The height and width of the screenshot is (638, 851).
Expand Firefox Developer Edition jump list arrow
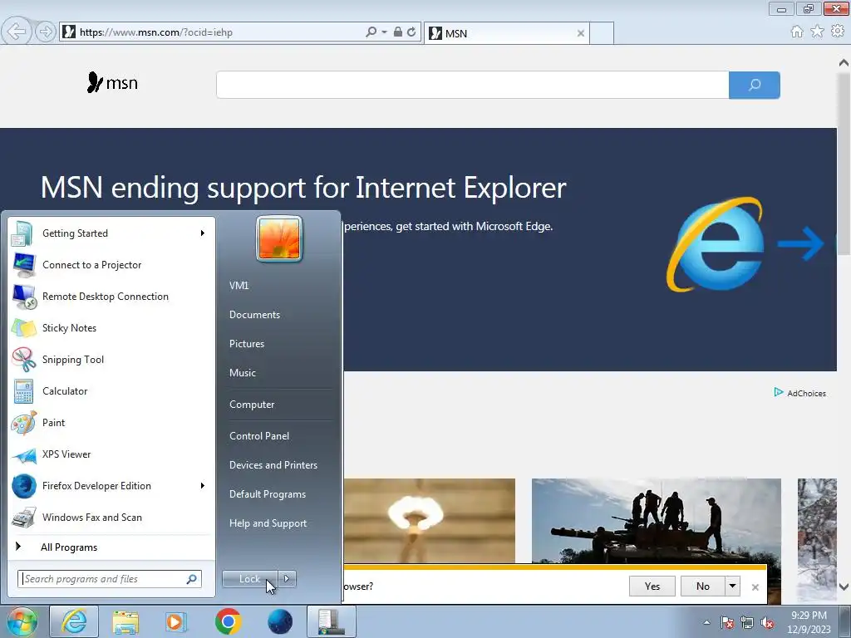[203, 485]
